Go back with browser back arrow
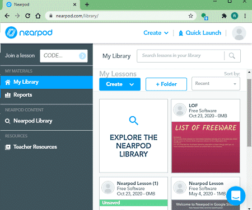The height and width of the screenshot is (210, 252). pos(7,16)
